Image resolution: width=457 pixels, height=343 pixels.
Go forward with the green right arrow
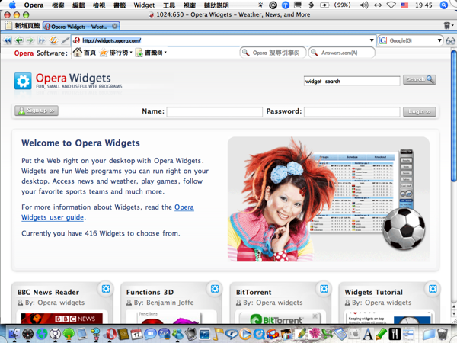click(30, 40)
